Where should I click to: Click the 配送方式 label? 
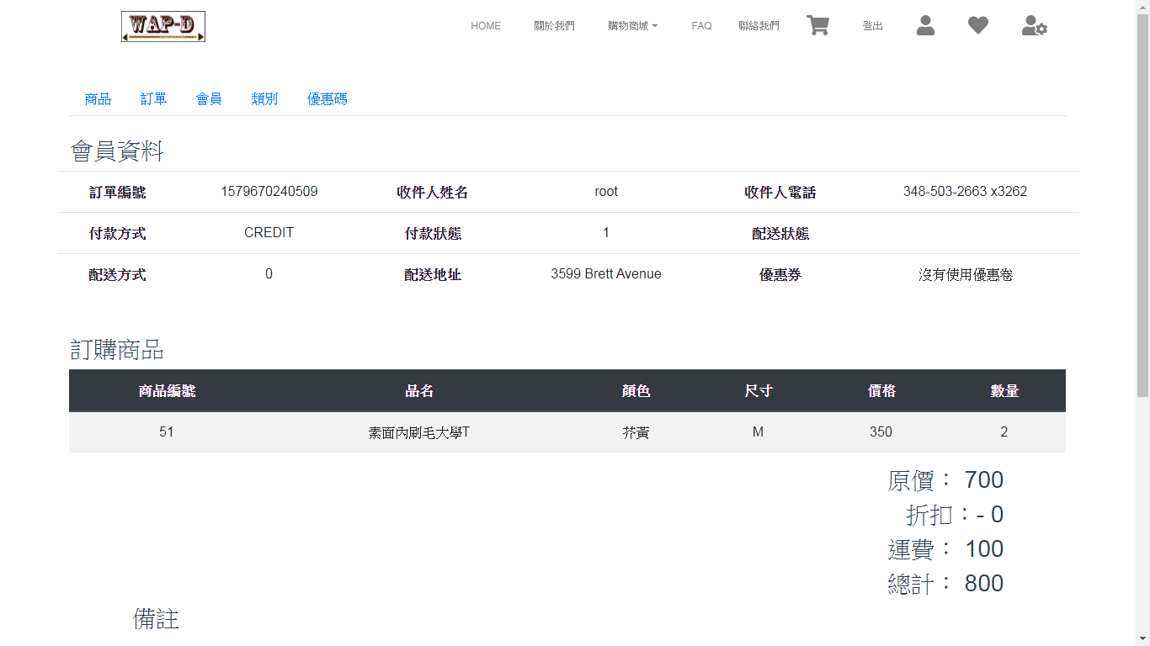tap(117, 275)
